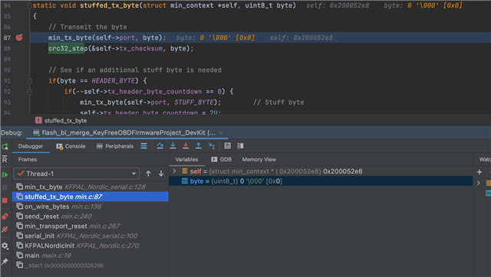Image resolution: width=491 pixels, height=277 pixels.
Task: Select serial_init frame
Action: (x=91, y=236)
